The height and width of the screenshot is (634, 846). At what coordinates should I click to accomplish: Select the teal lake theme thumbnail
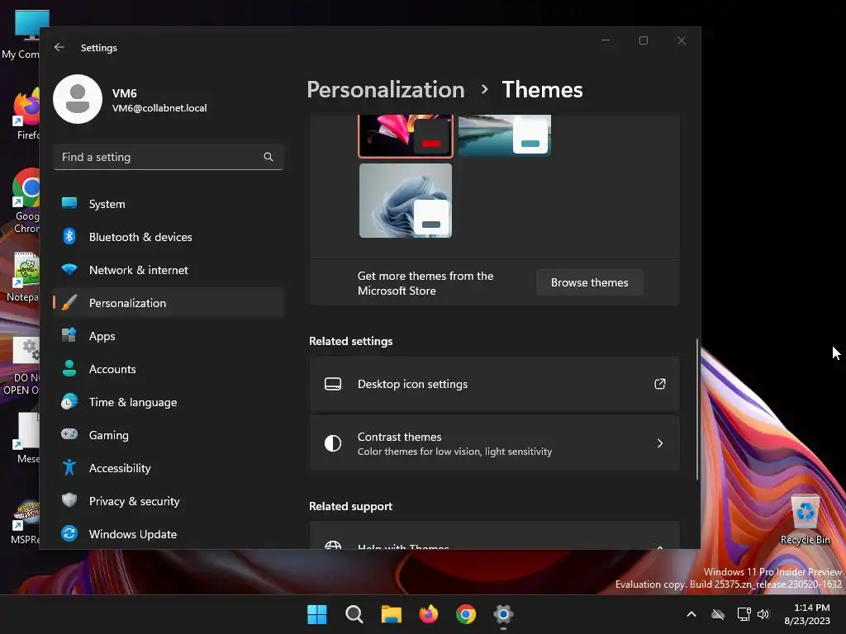[x=505, y=136]
